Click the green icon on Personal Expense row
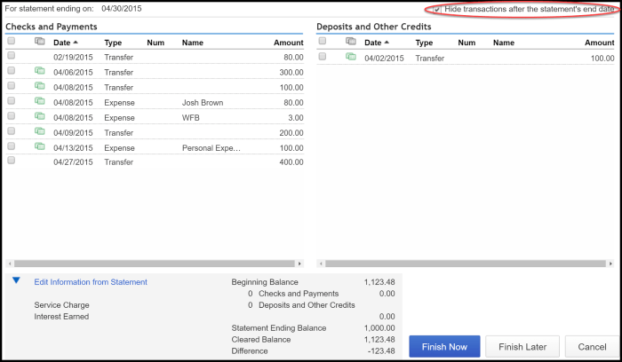 click(39, 146)
